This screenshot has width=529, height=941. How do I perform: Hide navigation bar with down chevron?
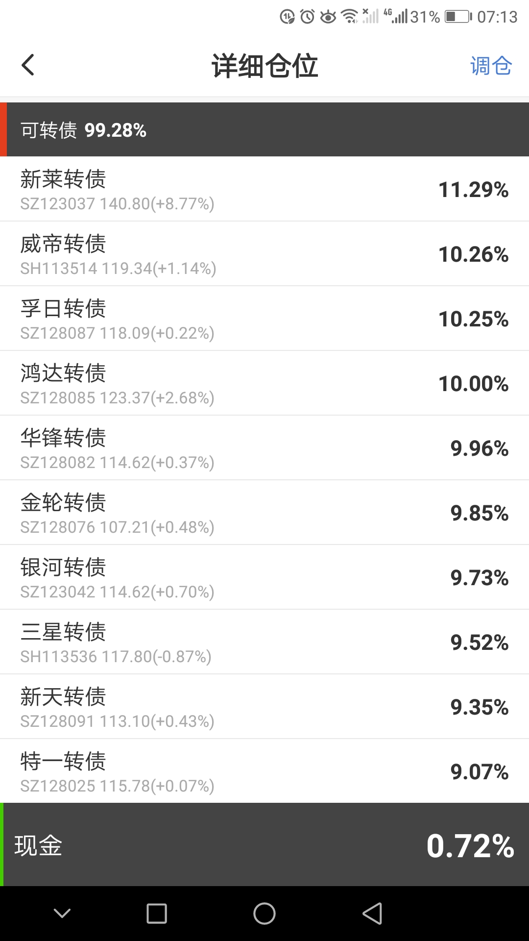tap(62, 913)
